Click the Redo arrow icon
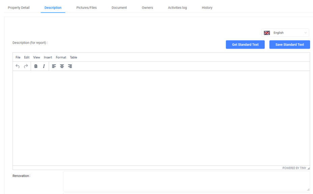 pyautogui.click(x=26, y=66)
